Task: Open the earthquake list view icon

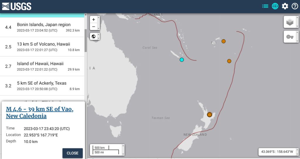Action: point(265,6)
